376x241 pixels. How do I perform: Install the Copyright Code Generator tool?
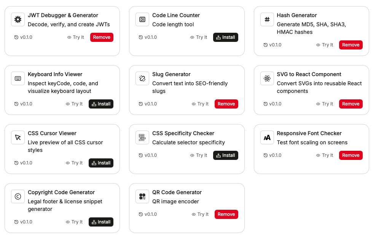[x=101, y=222]
